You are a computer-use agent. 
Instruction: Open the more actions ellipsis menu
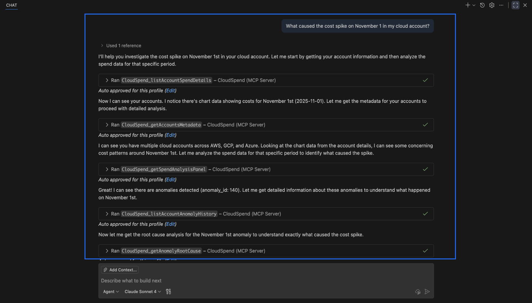pyautogui.click(x=501, y=5)
